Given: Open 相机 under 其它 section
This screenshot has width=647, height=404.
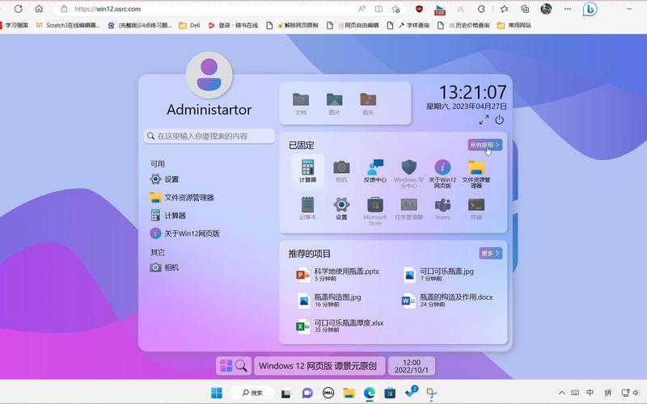Looking at the screenshot, I should pyautogui.click(x=164, y=267).
